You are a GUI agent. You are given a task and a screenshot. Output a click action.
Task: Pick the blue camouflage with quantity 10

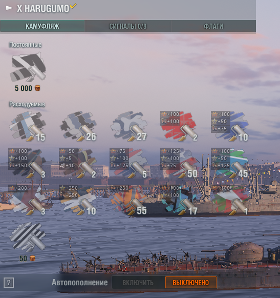(x=230, y=126)
